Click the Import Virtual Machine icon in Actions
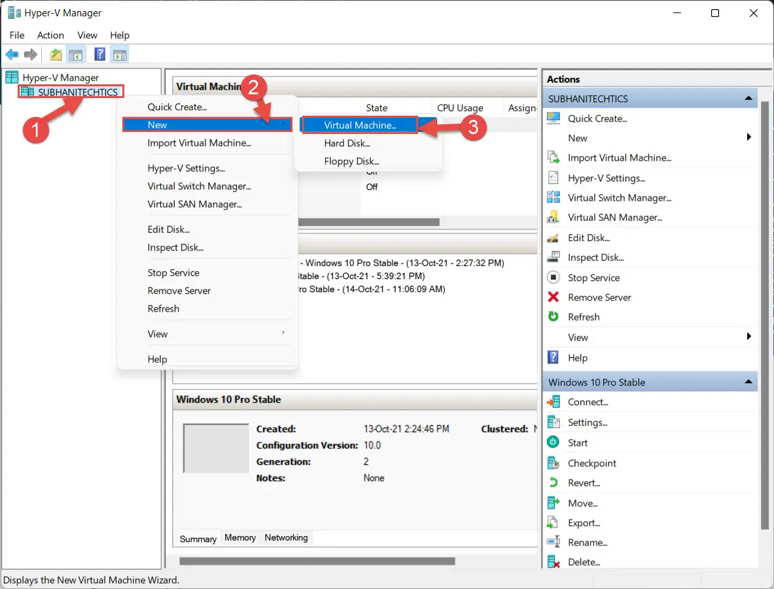The image size is (774, 589). click(x=554, y=158)
